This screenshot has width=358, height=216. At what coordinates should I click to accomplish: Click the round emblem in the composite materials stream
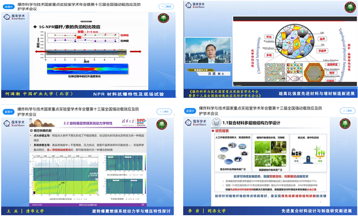tap(345, 124)
